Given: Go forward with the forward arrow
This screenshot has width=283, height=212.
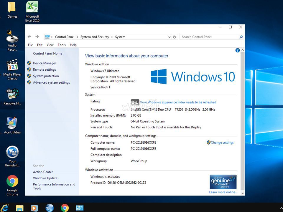Looking at the screenshot, I should [37, 37].
